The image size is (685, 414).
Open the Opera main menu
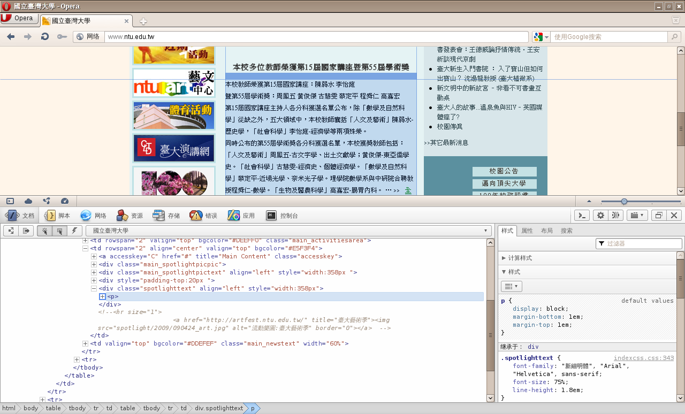pyautogui.click(x=19, y=18)
